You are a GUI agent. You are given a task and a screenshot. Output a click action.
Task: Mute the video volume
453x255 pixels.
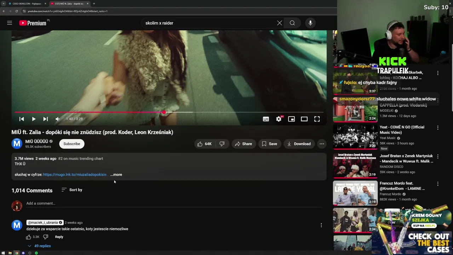57,119
